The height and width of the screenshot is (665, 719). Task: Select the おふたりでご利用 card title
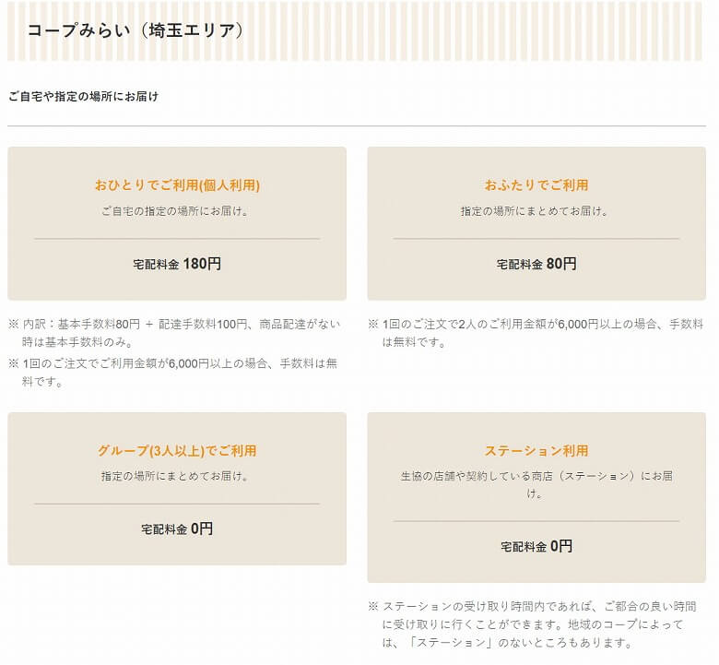point(536,185)
